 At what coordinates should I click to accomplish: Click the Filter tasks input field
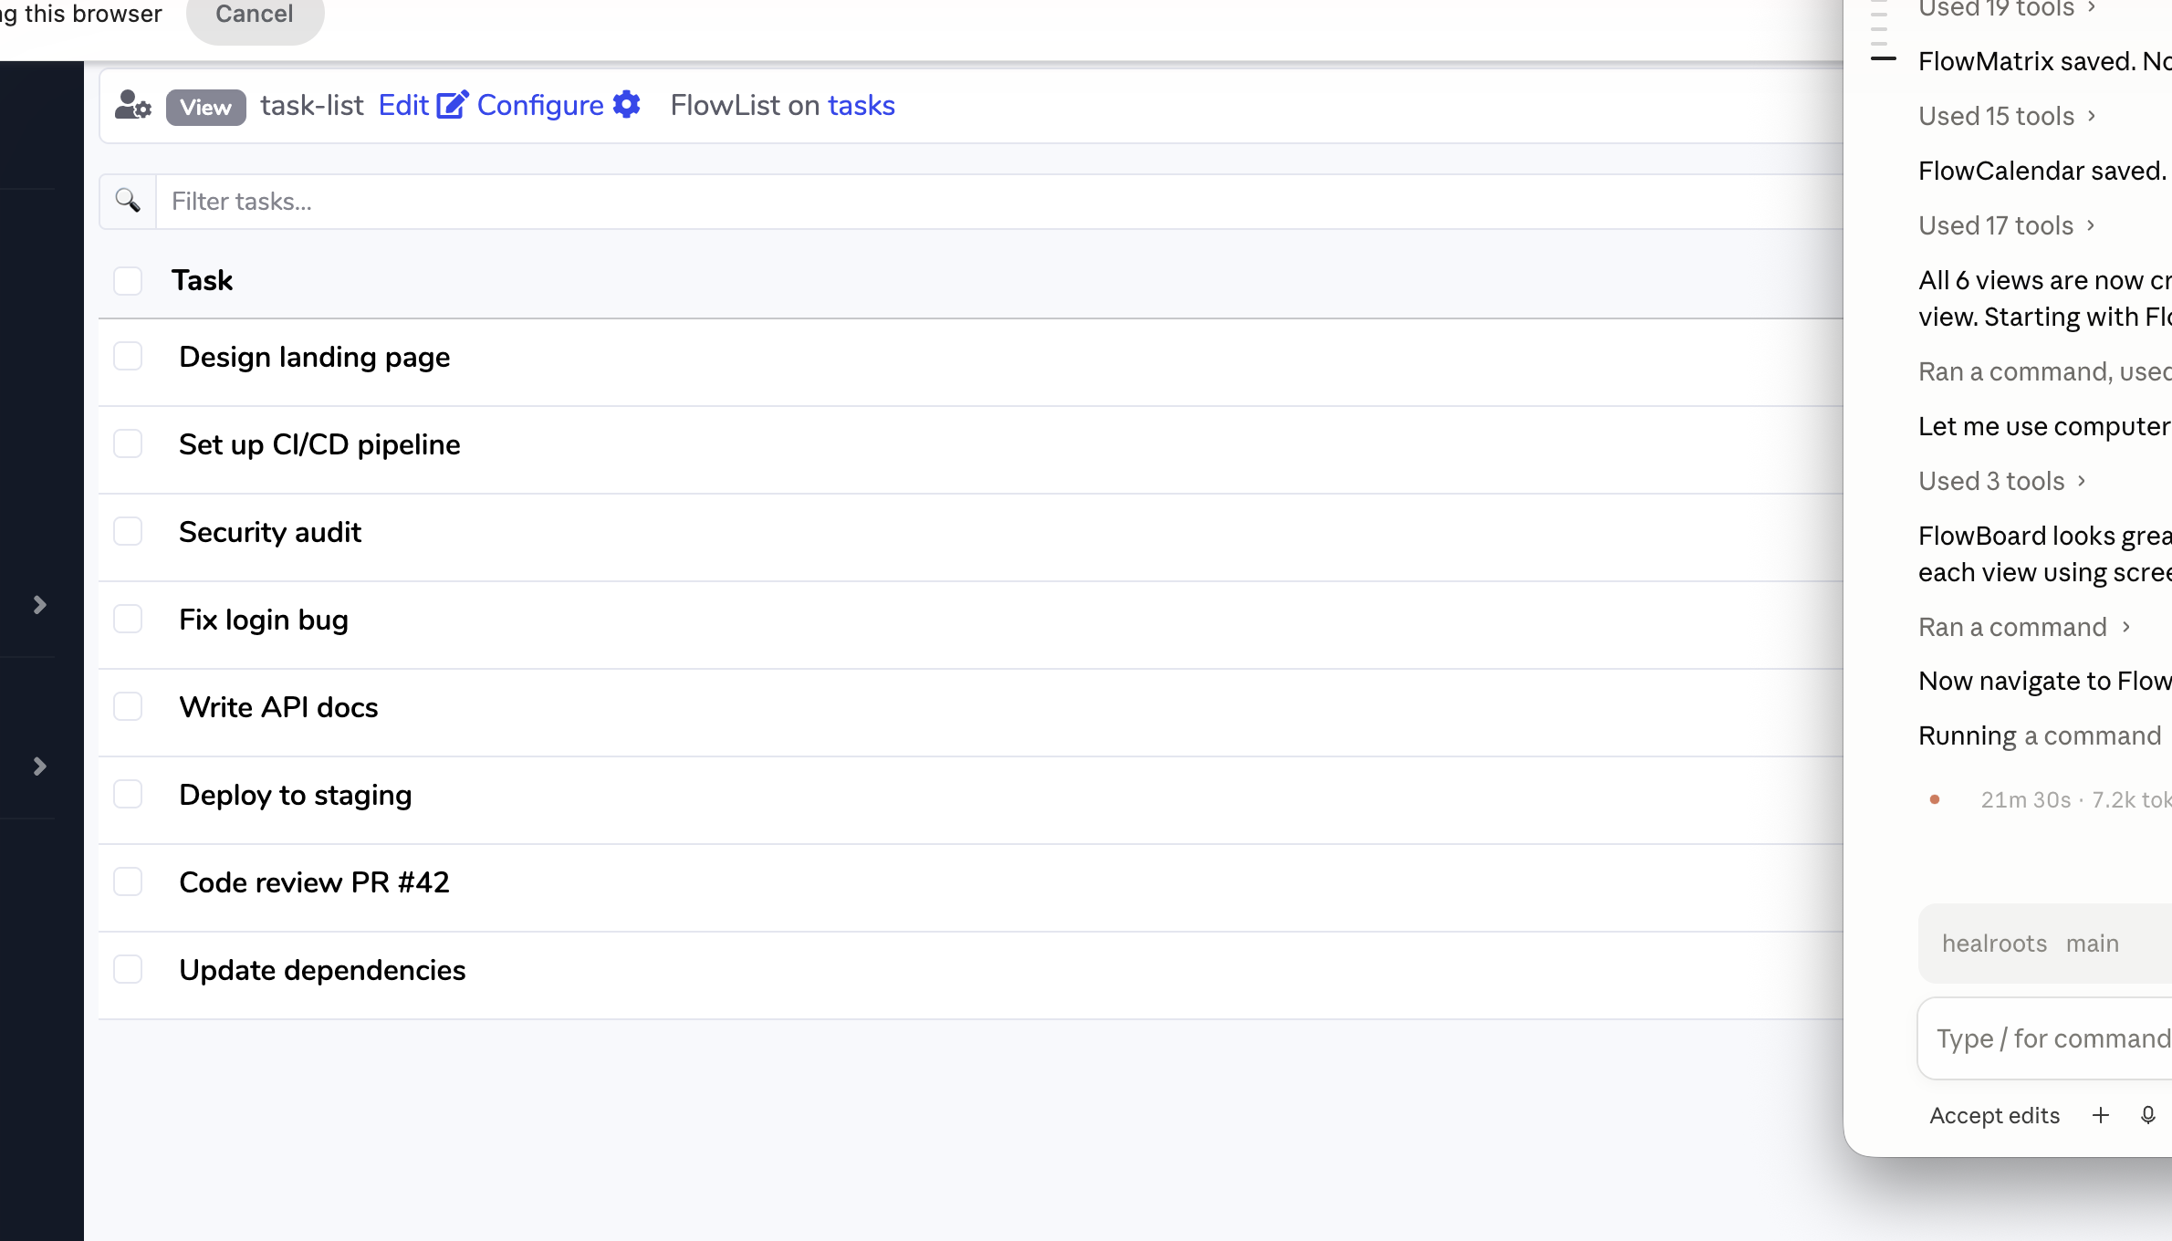[x=999, y=201]
